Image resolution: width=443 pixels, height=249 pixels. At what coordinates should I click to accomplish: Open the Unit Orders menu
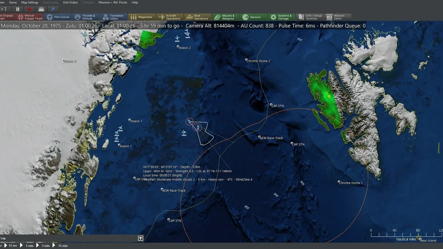(70, 2)
